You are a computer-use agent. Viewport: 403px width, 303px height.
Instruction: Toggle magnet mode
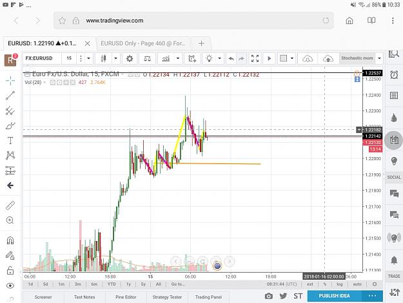click(x=10, y=240)
